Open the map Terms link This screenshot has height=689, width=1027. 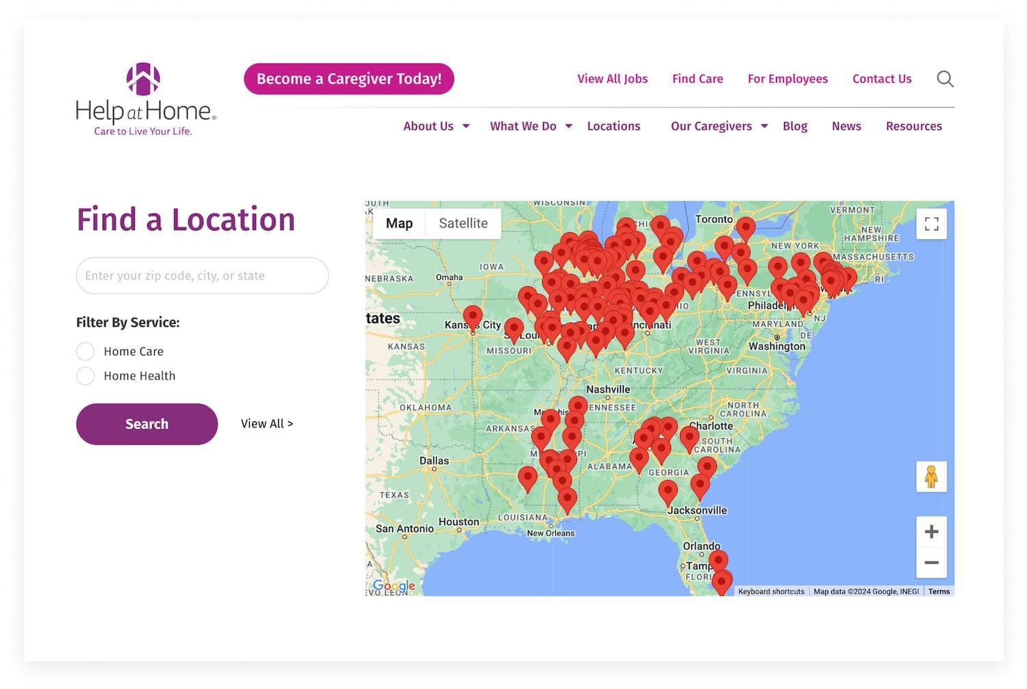(939, 592)
